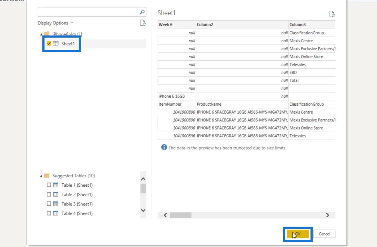Open the Display Options dropdown
Screen dimensions: 377x247
[x=55, y=23]
